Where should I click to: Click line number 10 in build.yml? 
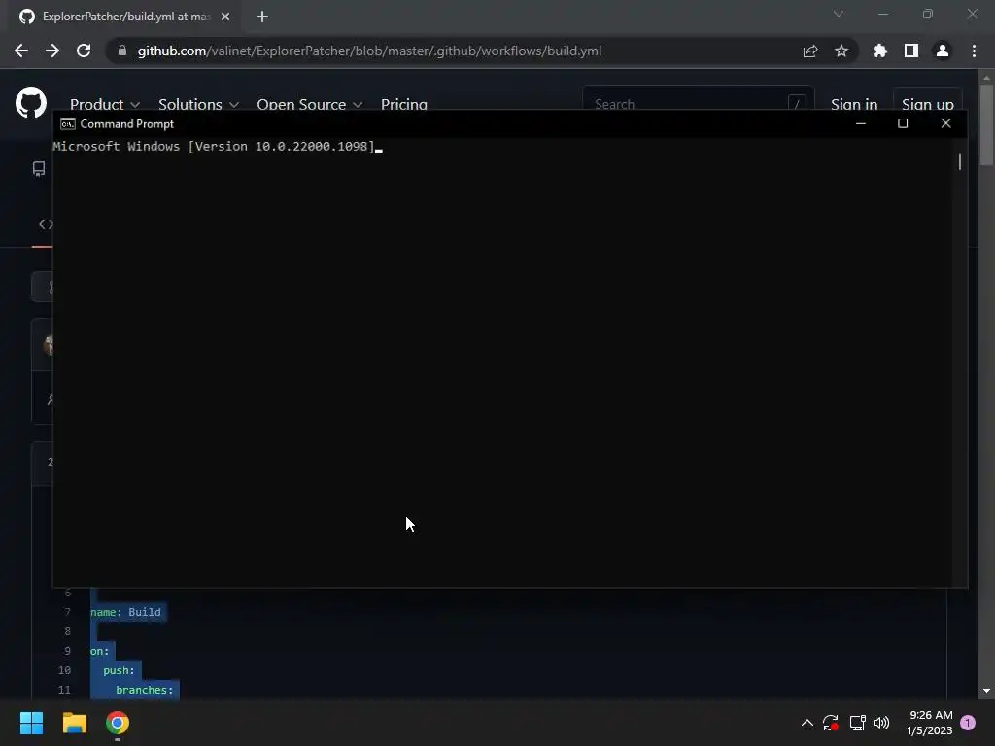[64, 670]
